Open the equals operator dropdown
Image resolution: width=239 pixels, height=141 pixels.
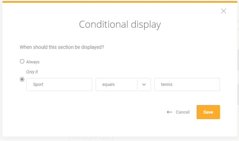pyautogui.click(x=123, y=85)
